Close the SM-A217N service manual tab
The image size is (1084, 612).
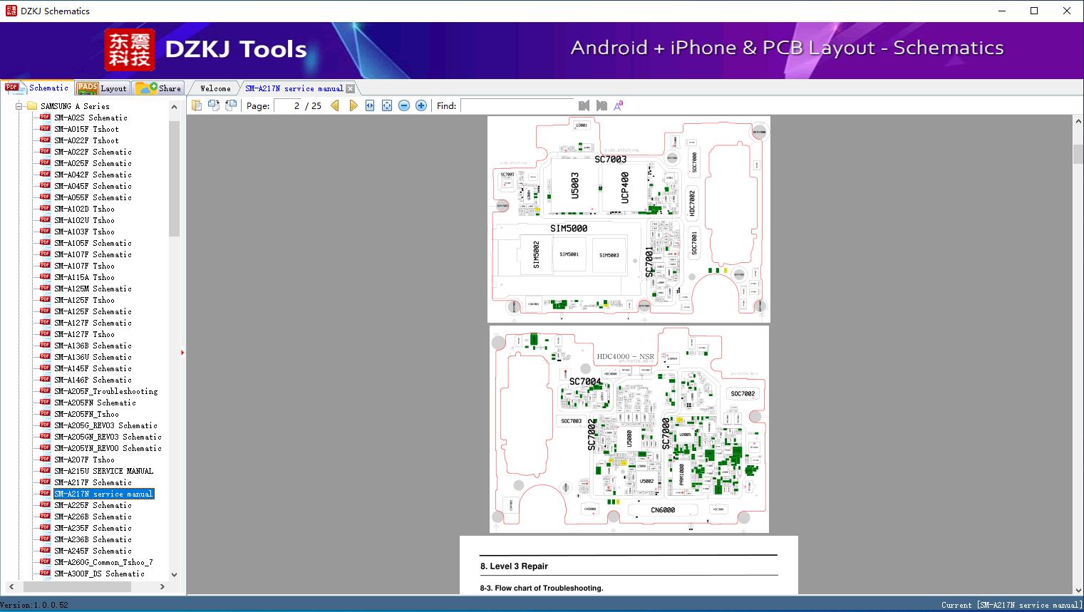pyautogui.click(x=350, y=88)
